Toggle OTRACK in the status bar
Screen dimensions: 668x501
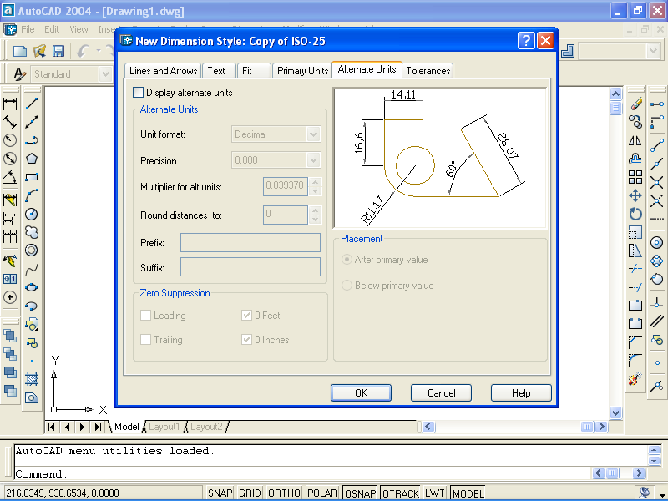[401, 493]
